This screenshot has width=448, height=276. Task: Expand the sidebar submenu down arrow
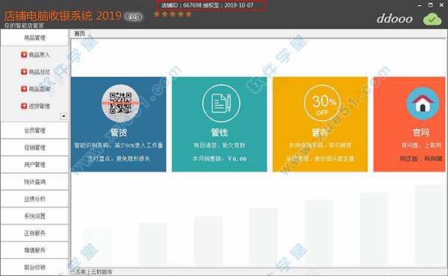click(63, 116)
